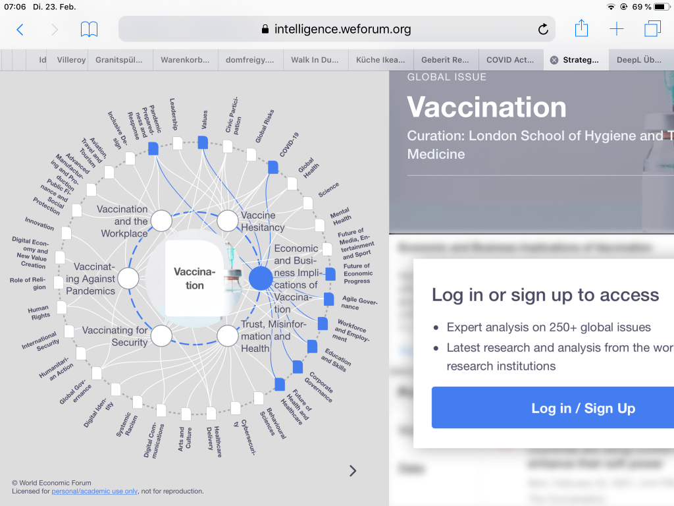Open a new tab with plus icon
The width and height of the screenshot is (674, 506).
coord(616,30)
